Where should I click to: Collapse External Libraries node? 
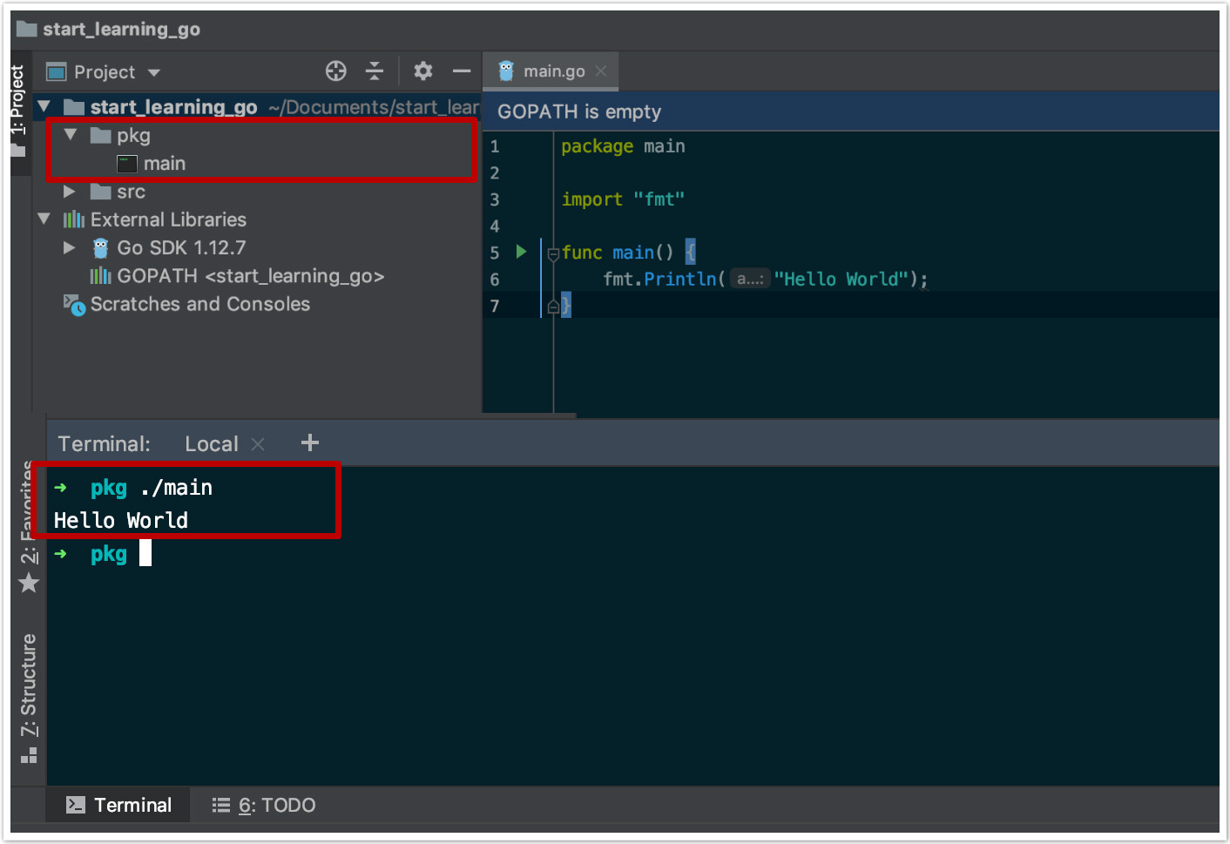point(44,219)
